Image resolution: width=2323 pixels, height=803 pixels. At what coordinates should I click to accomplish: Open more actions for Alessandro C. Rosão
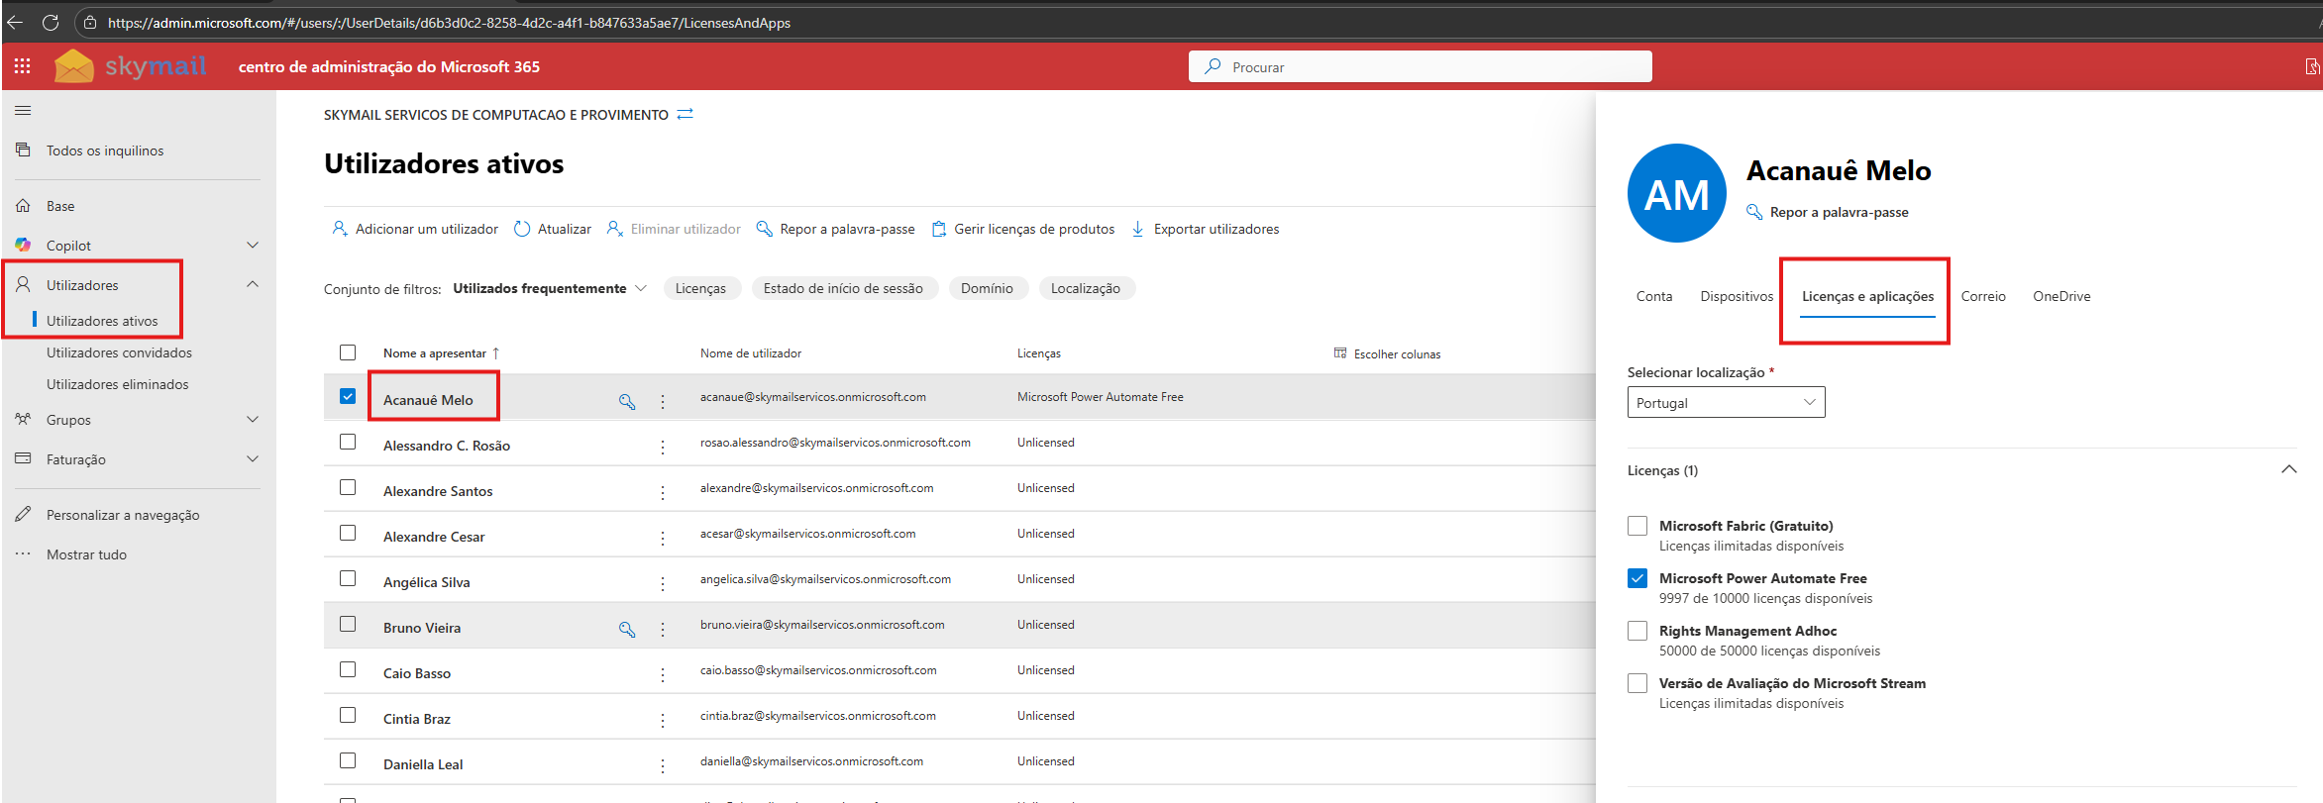coord(663,447)
